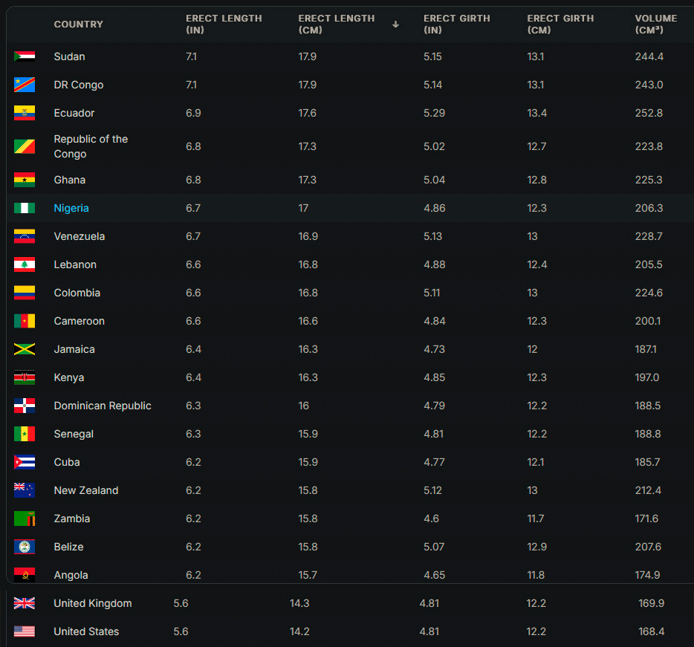Select the DR Congo country name
This screenshot has height=647, width=694.
pos(79,85)
